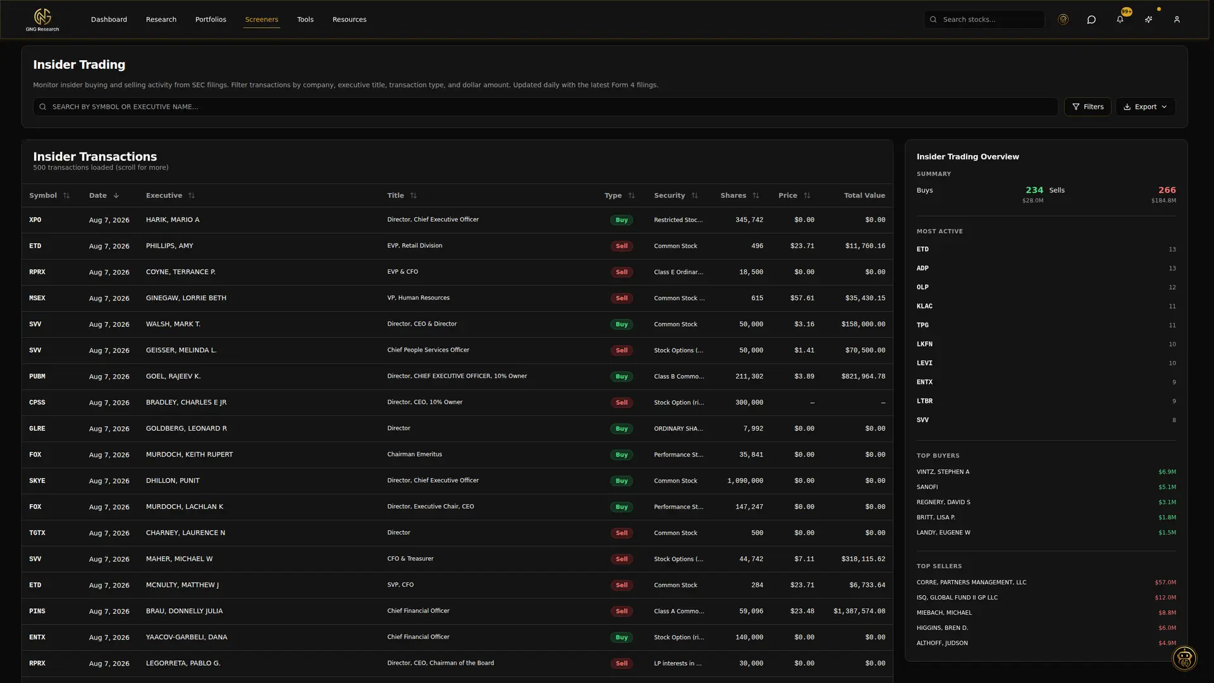
Task: Open the notifications bell icon
Action: click(1120, 20)
